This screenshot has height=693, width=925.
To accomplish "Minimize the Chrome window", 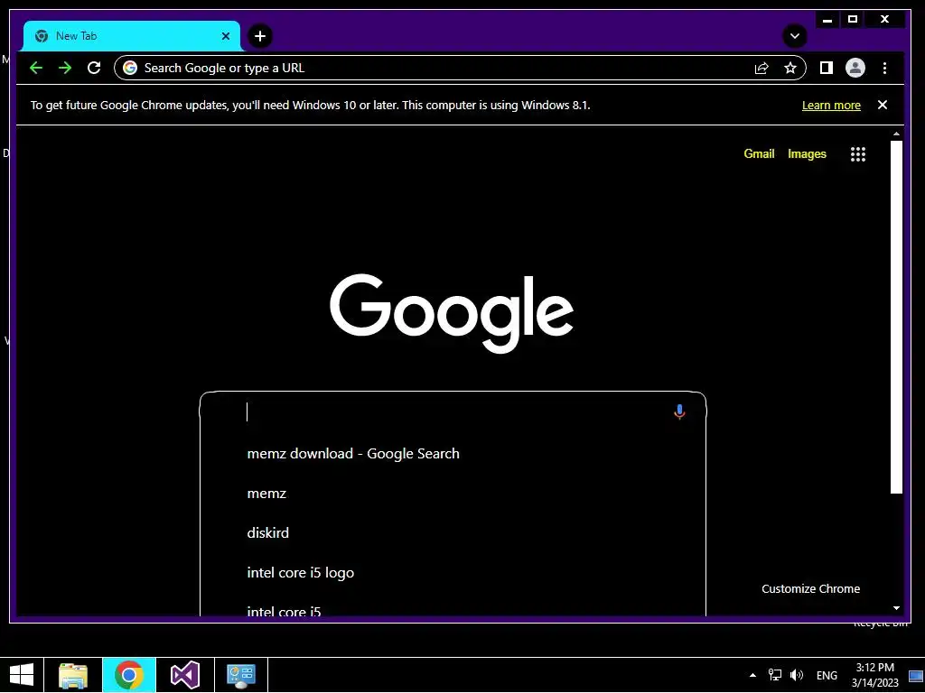I will [827, 20].
